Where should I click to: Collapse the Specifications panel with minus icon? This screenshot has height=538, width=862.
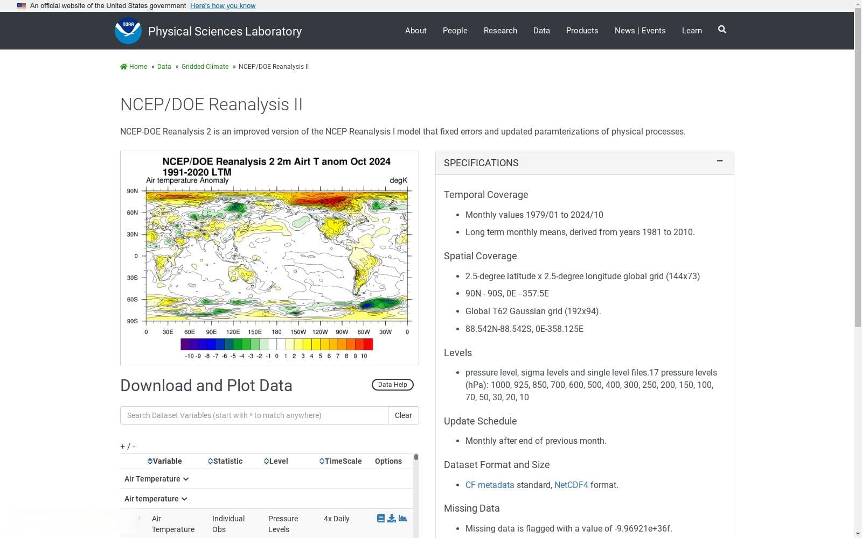click(719, 161)
